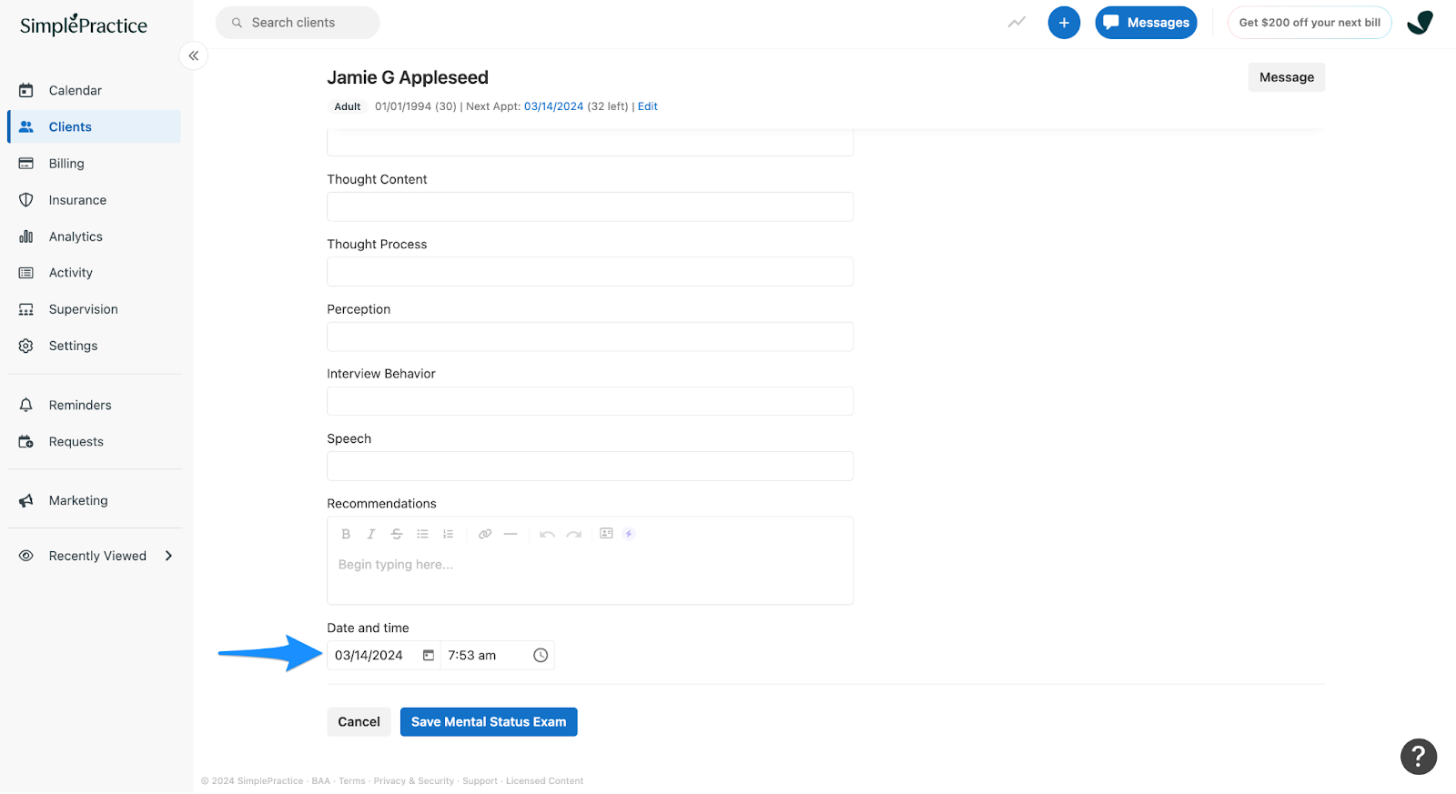Click the lightning bolt snippet icon

click(x=629, y=534)
